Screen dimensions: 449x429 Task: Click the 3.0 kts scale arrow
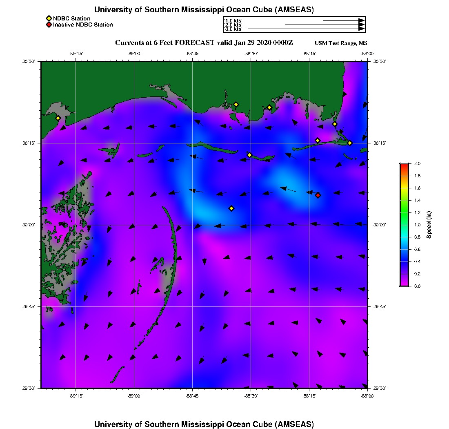(x=306, y=29)
